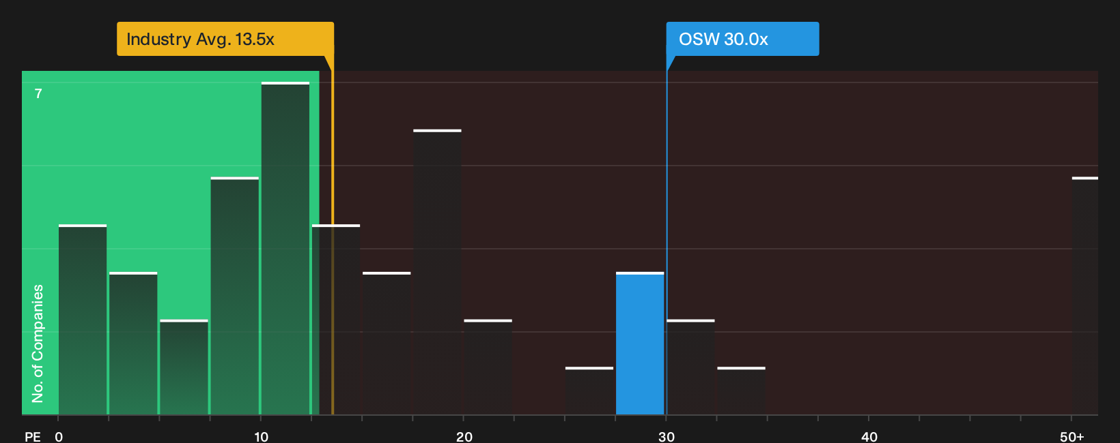Image resolution: width=1120 pixels, height=443 pixels.
Task: Select the highlighted blue OSW histogram bar
Action: 640,343
